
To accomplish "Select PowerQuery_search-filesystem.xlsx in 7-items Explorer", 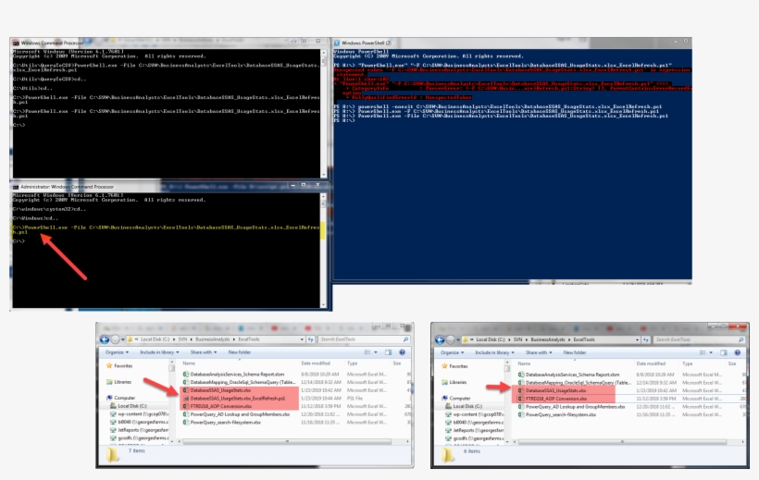I will click(226, 423).
